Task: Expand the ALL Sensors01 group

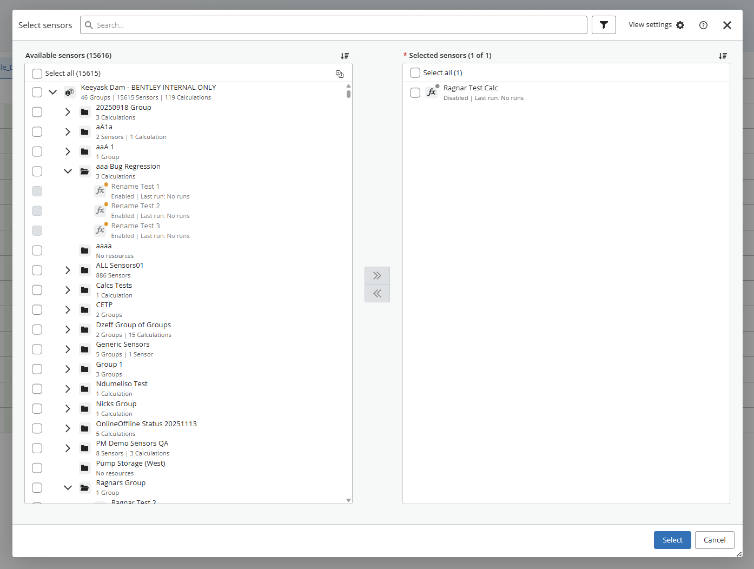Action: [x=68, y=270]
